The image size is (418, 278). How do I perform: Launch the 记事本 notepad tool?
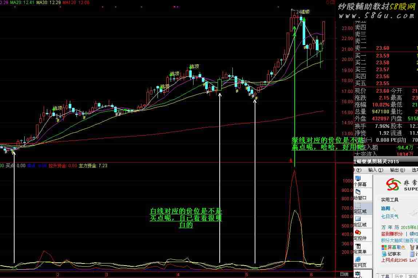click(391, 254)
